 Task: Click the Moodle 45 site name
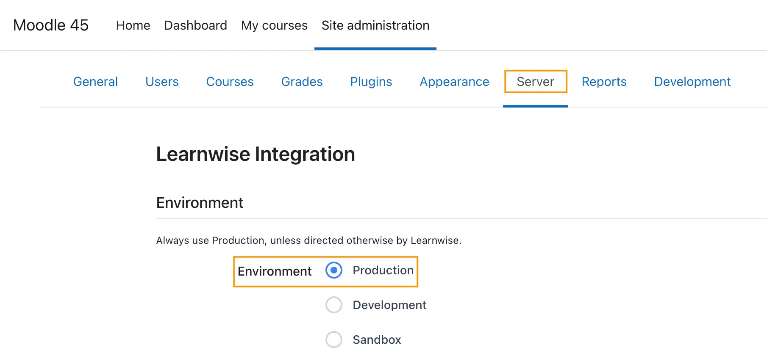click(51, 25)
